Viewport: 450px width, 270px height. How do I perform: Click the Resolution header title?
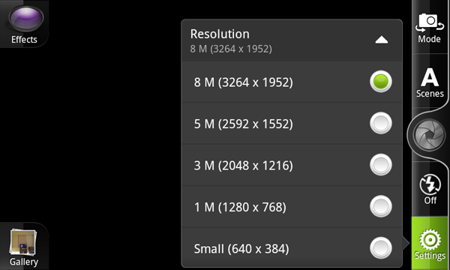click(220, 34)
